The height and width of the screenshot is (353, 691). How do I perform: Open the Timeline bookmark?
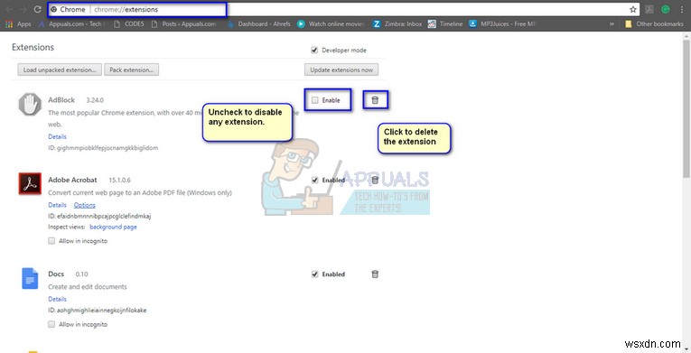click(445, 24)
